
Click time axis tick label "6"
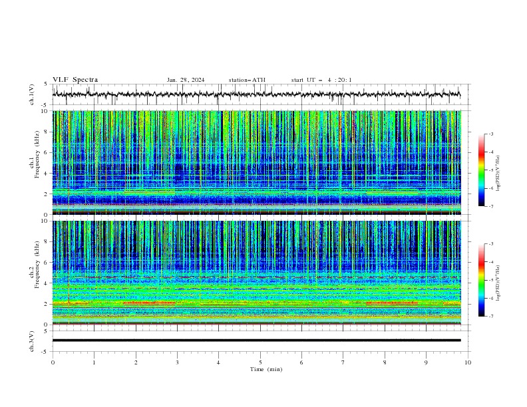301,362
